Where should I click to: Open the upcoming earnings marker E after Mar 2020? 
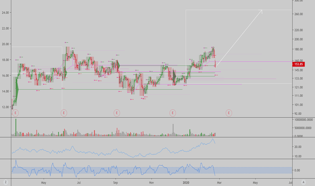[x=228, y=113]
